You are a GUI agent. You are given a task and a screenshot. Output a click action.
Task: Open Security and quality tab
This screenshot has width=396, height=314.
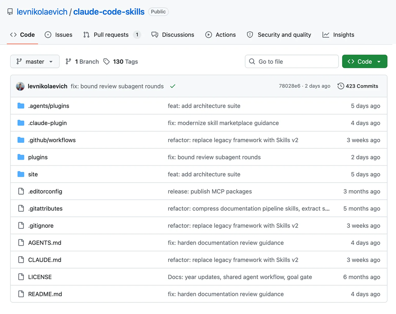(279, 35)
